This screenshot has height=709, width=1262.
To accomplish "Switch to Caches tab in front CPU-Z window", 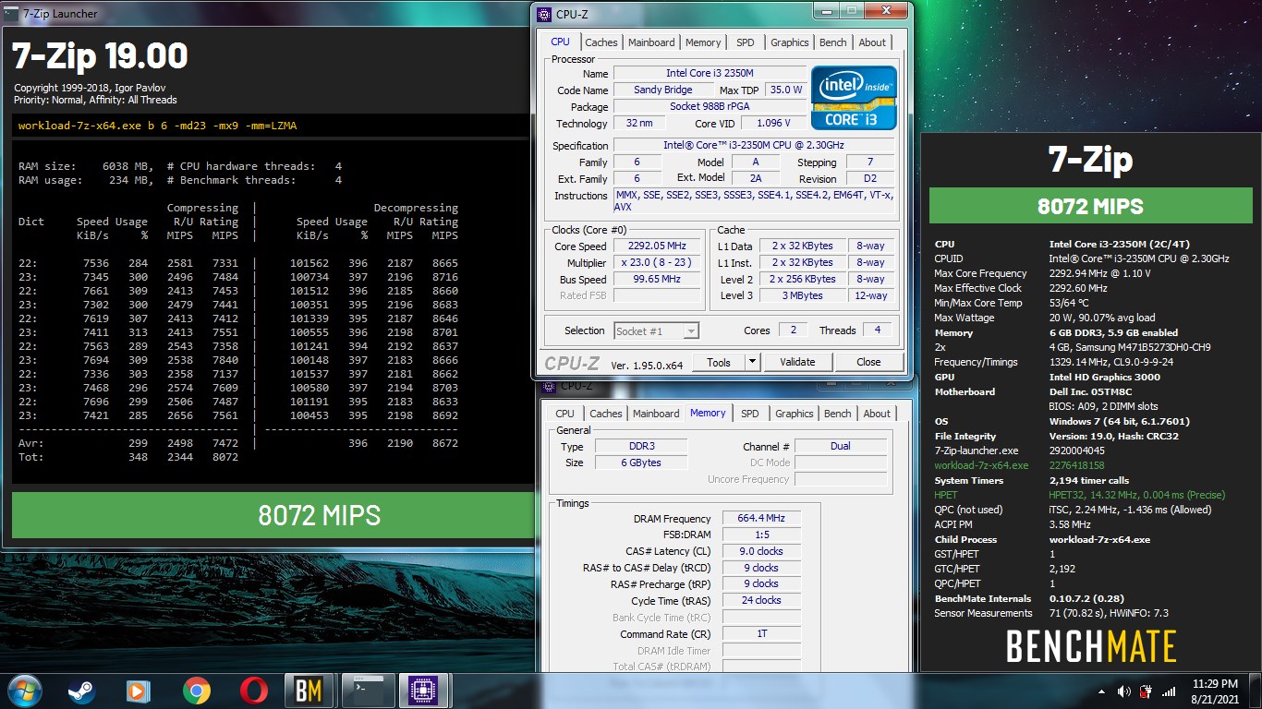I will point(601,42).
